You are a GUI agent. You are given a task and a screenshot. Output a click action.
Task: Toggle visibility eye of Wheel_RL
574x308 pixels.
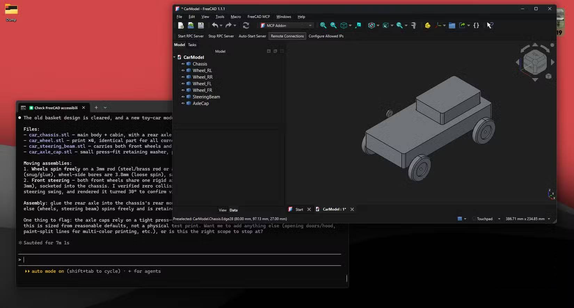183,71
